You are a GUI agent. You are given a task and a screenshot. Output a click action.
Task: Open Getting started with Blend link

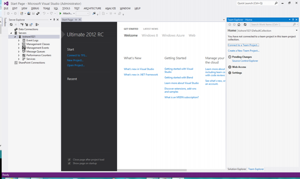click(x=179, y=78)
